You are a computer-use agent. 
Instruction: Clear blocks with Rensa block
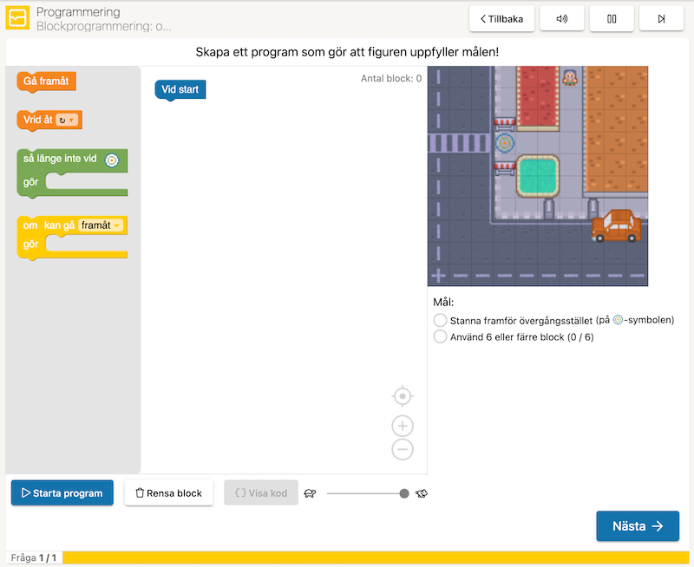168,492
